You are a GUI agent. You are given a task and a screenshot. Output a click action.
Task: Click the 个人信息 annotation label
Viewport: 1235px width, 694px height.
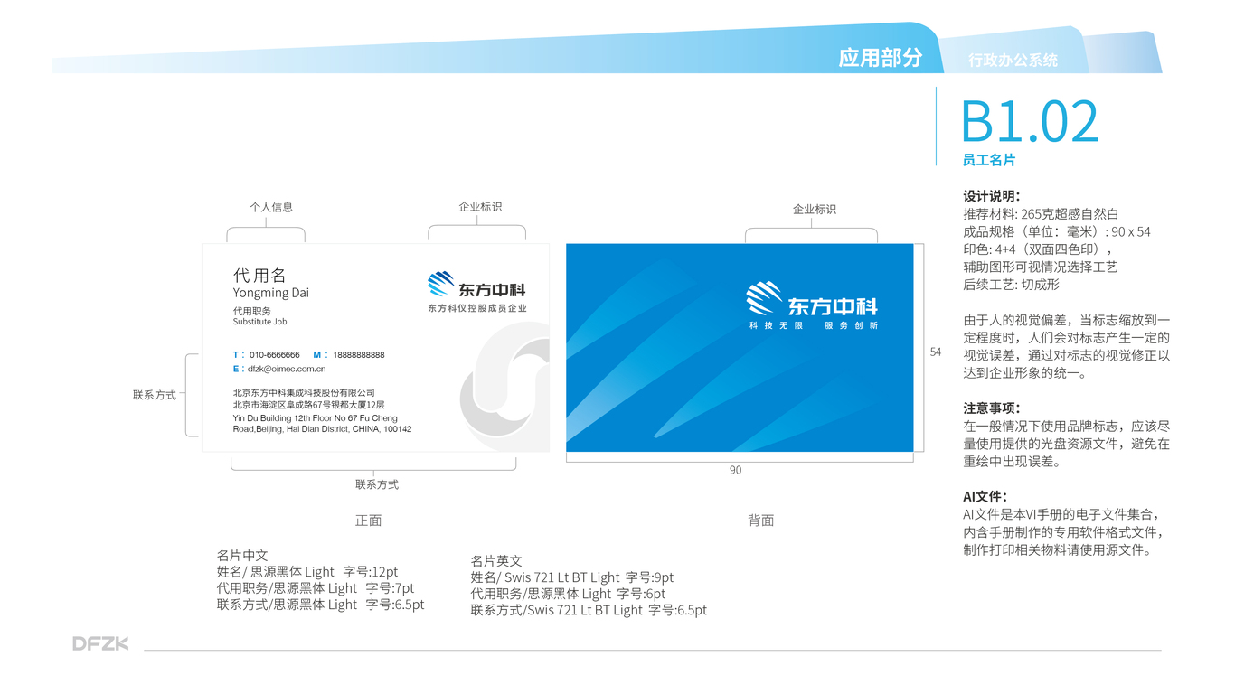click(271, 207)
